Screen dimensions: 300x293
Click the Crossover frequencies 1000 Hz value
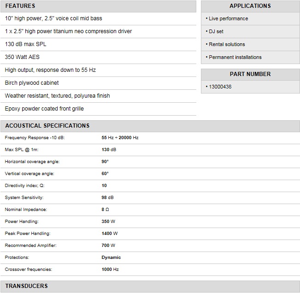pos(110,270)
